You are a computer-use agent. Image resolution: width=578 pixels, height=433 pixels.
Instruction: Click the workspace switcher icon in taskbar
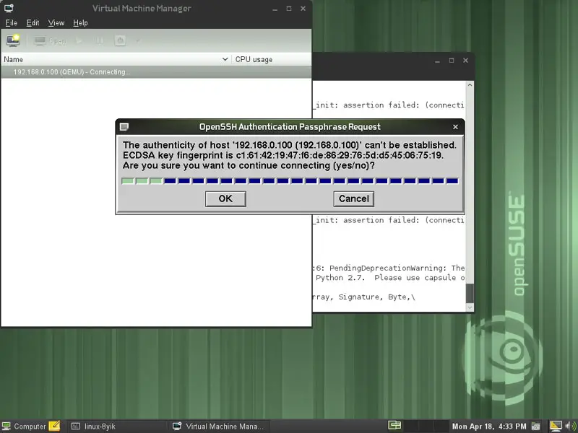(394, 426)
